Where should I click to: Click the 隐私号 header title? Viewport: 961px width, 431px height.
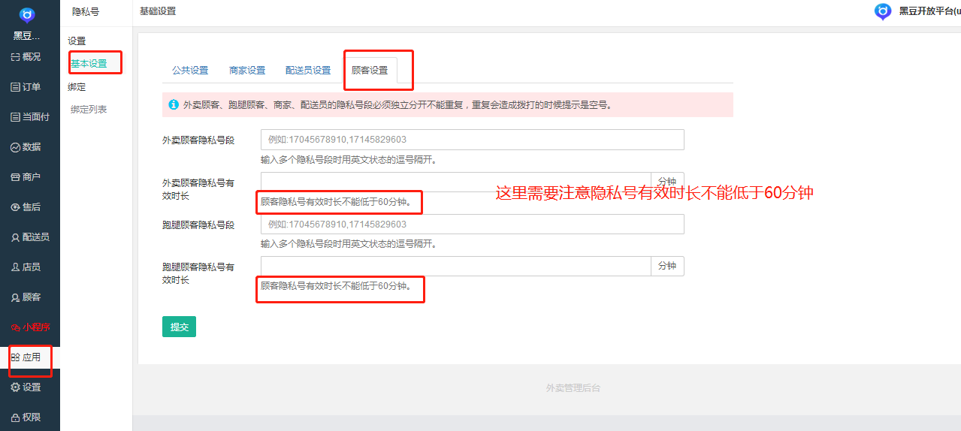click(x=86, y=11)
